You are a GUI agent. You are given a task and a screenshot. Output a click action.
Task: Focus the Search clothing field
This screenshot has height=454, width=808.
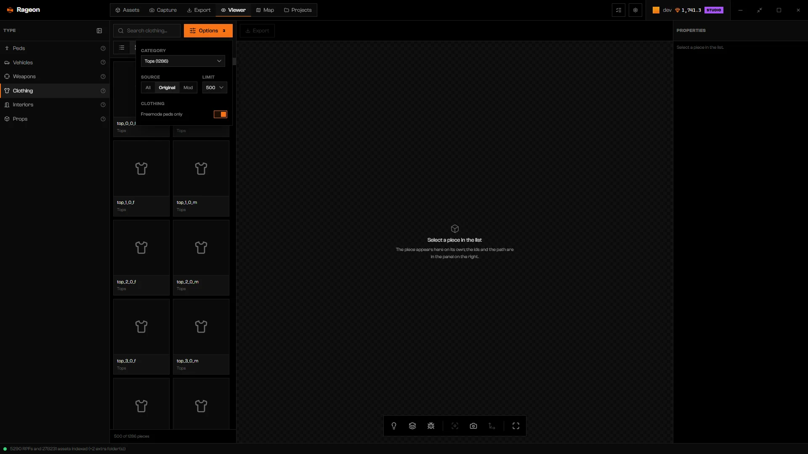pos(147,31)
